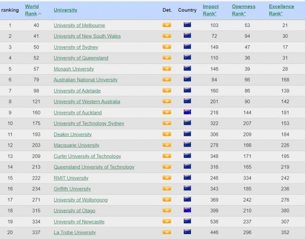The image size is (305, 239).
Task: Click the flag in University of Melbourne row
Action: (187, 25)
